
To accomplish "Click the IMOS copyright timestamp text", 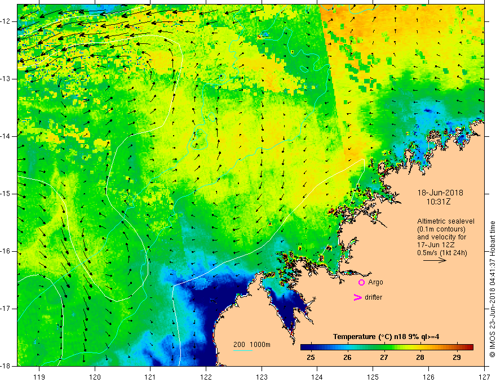I will (492, 290).
